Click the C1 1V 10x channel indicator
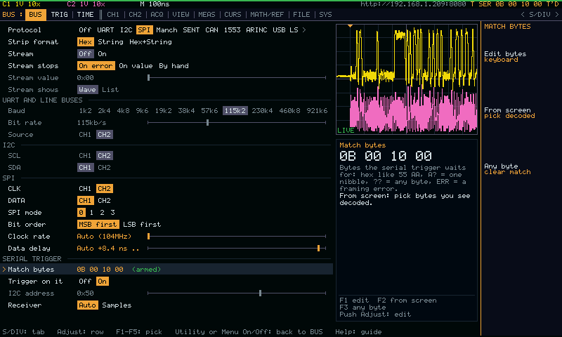 pos(22,4)
